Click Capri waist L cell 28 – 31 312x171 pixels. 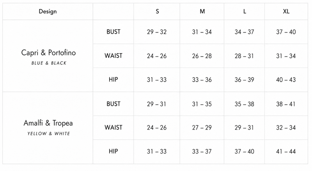click(x=244, y=56)
